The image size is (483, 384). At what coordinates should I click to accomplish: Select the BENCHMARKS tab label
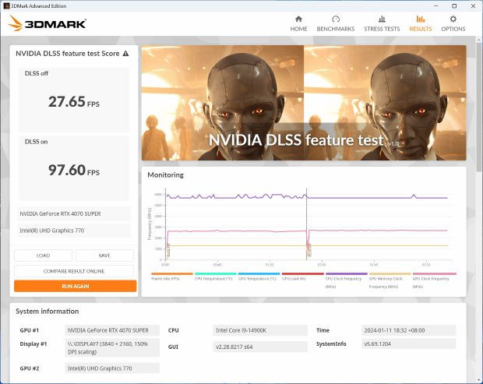click(336, 29)
